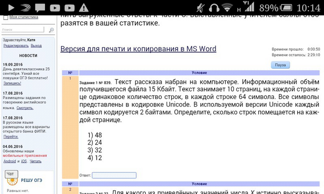This screenshot has width=324, height=194.
Task: Select answer option 3) 32
Action: pos(95,150)
